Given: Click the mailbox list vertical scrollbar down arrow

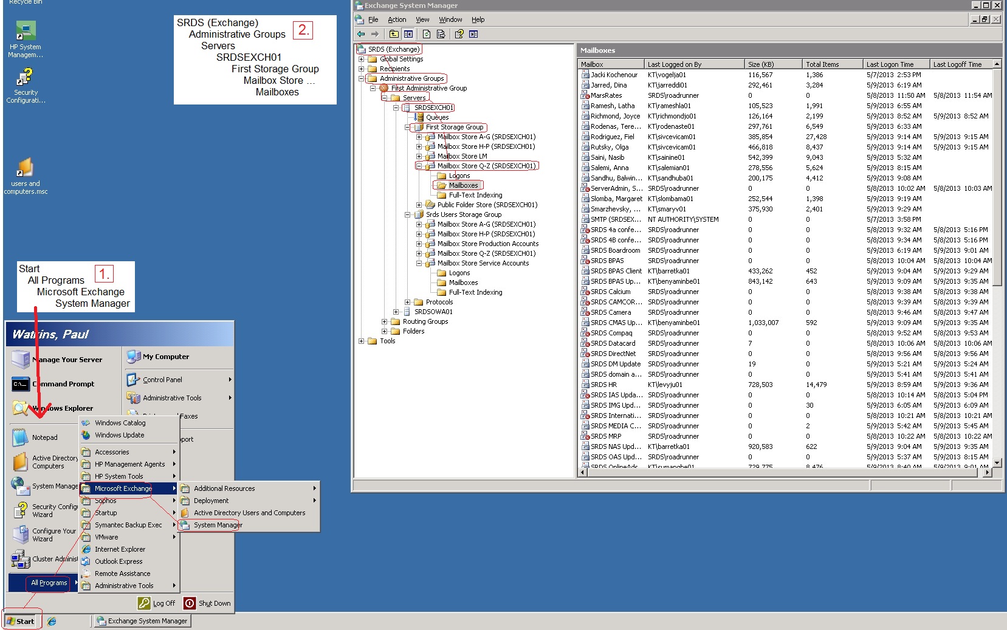Looking at the screenshot, I should coord(997,463).
